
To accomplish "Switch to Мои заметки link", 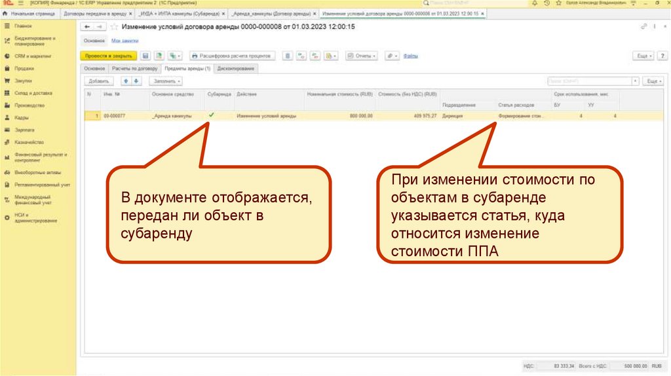I will tap(125, 41).
